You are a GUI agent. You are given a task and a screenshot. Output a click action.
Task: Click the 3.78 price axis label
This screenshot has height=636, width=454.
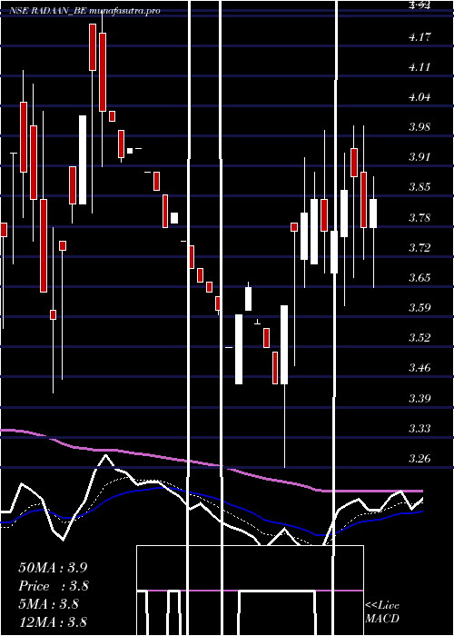[x=419, y=218]
